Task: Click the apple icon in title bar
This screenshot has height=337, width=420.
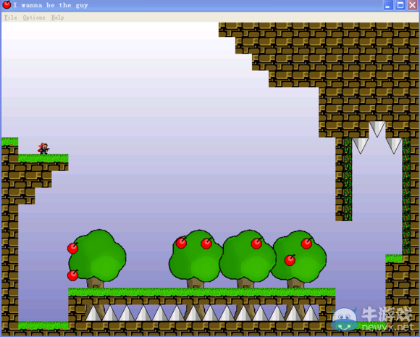Action: 7,5
